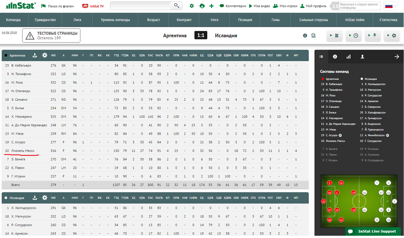Click Аргентина team name in match header

point(175,36)
